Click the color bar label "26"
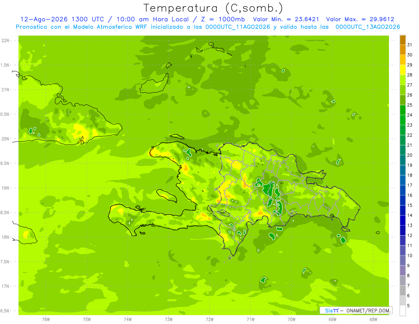The height and width of the screenshot is (324, 419). pyautogui.click(x=410, y=95)
